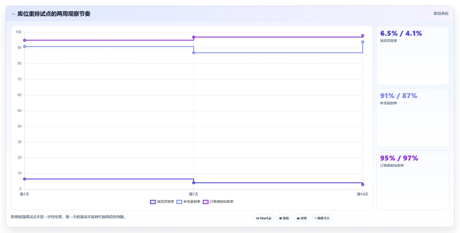Viewport: 460px width, 233px height.
Task: Select the 订单准时出库率 point at 第7天
Action: 194,37
